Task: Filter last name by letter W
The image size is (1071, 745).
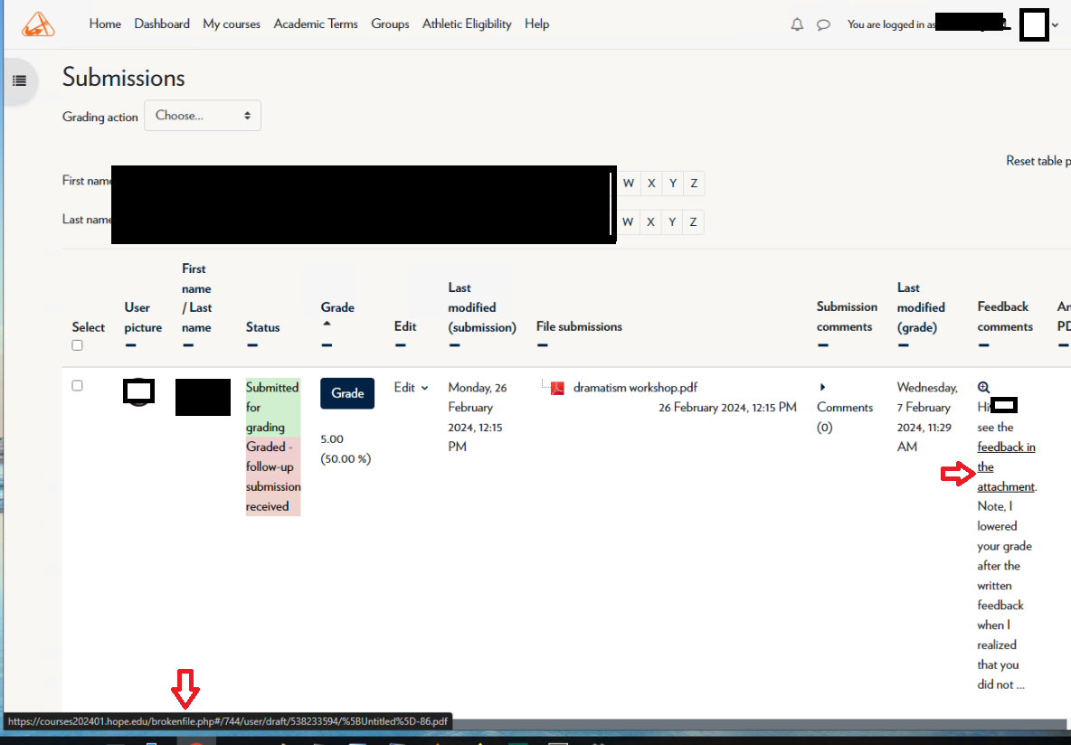Action: pyautogui.click(x=628, y=222)
